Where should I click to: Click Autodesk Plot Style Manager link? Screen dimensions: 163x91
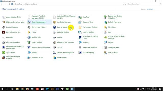pyautogui.click(x=38, y=17)
